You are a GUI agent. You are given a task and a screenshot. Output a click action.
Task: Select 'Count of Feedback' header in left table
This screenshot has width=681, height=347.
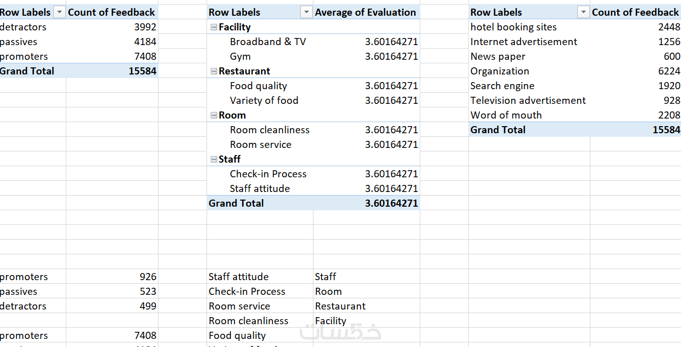111,12
